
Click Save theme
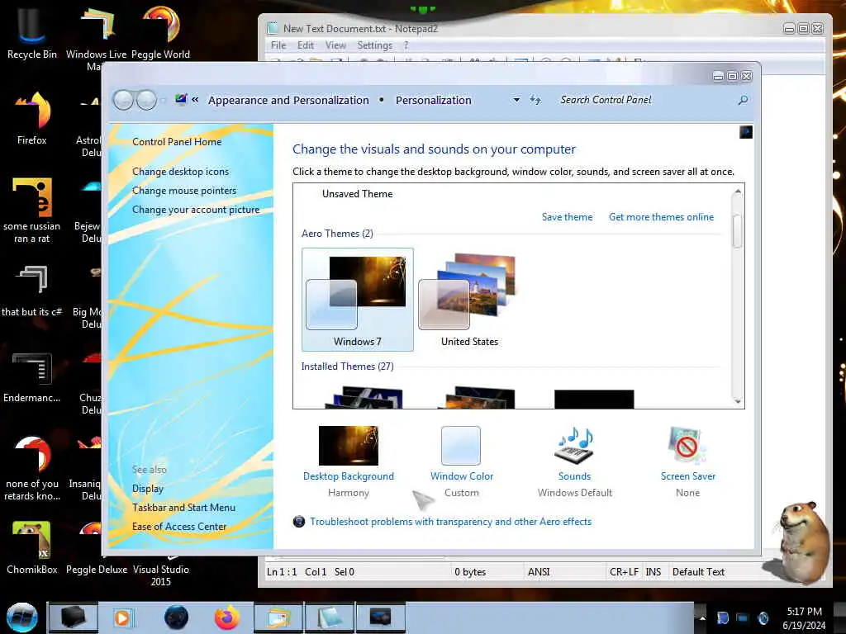tap(567, 217)
